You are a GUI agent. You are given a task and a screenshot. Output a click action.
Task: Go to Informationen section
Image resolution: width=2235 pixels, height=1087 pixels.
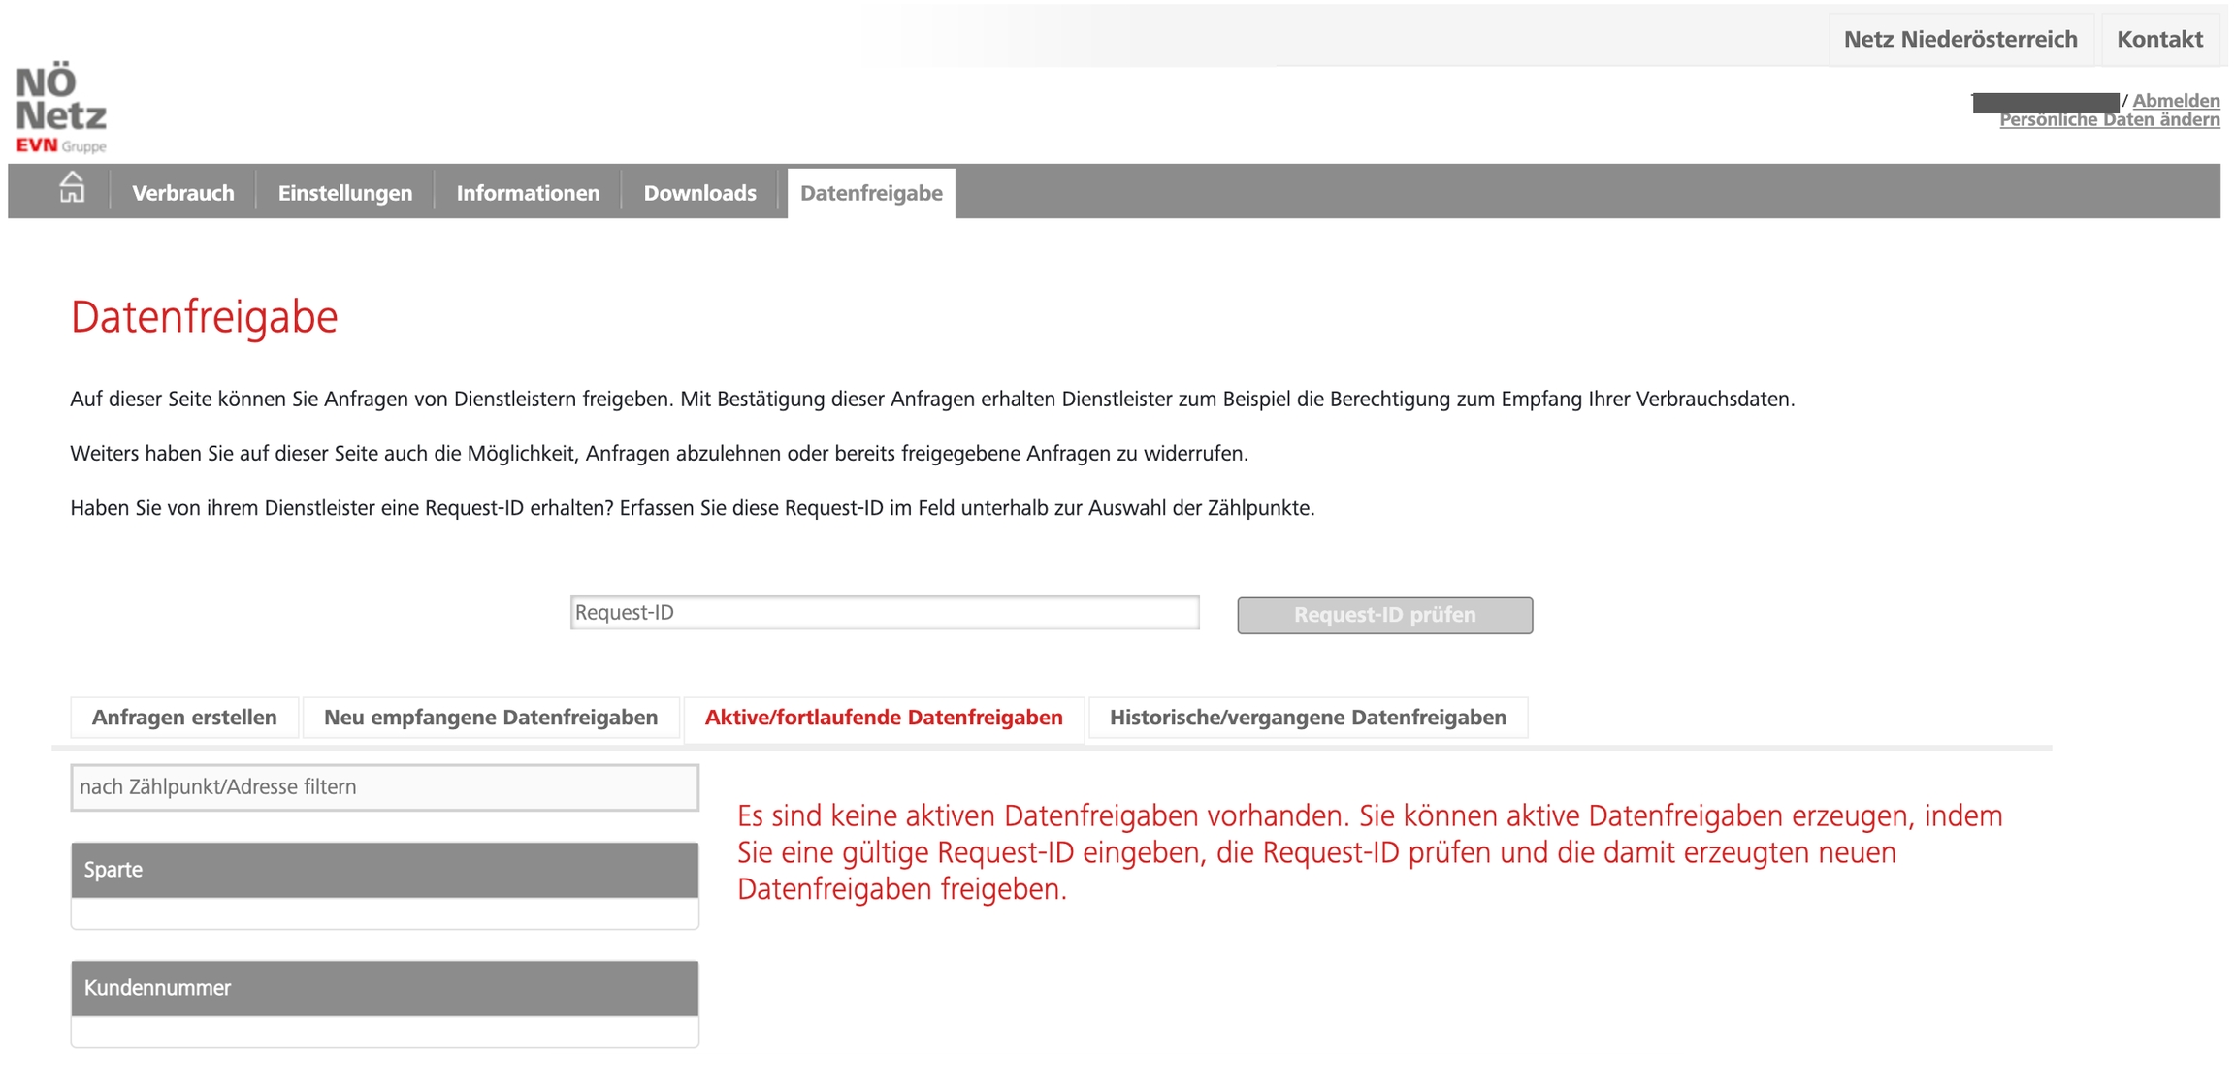[x=528, y=193]
